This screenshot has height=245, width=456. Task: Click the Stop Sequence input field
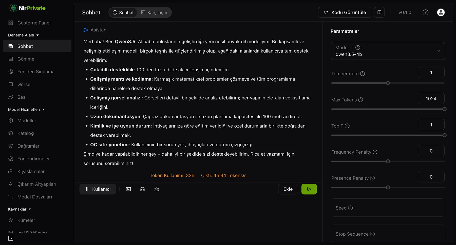[x=388, y=234]
